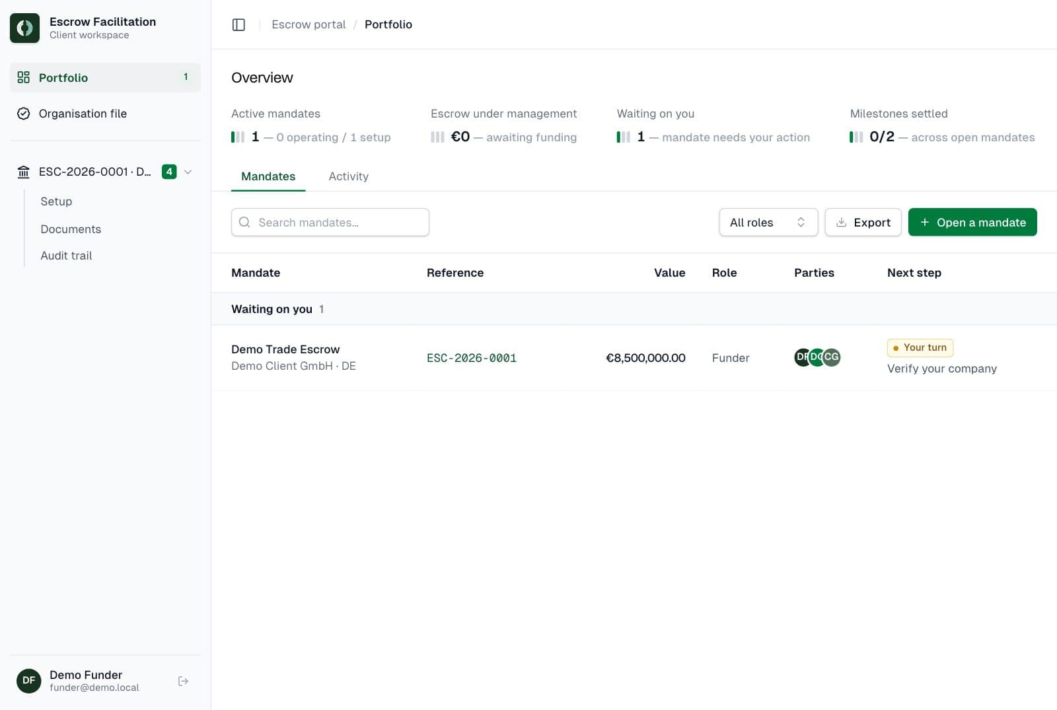1057x710 pixels.
Task: Click the Funder role cell
Action: tap(731, 357)
